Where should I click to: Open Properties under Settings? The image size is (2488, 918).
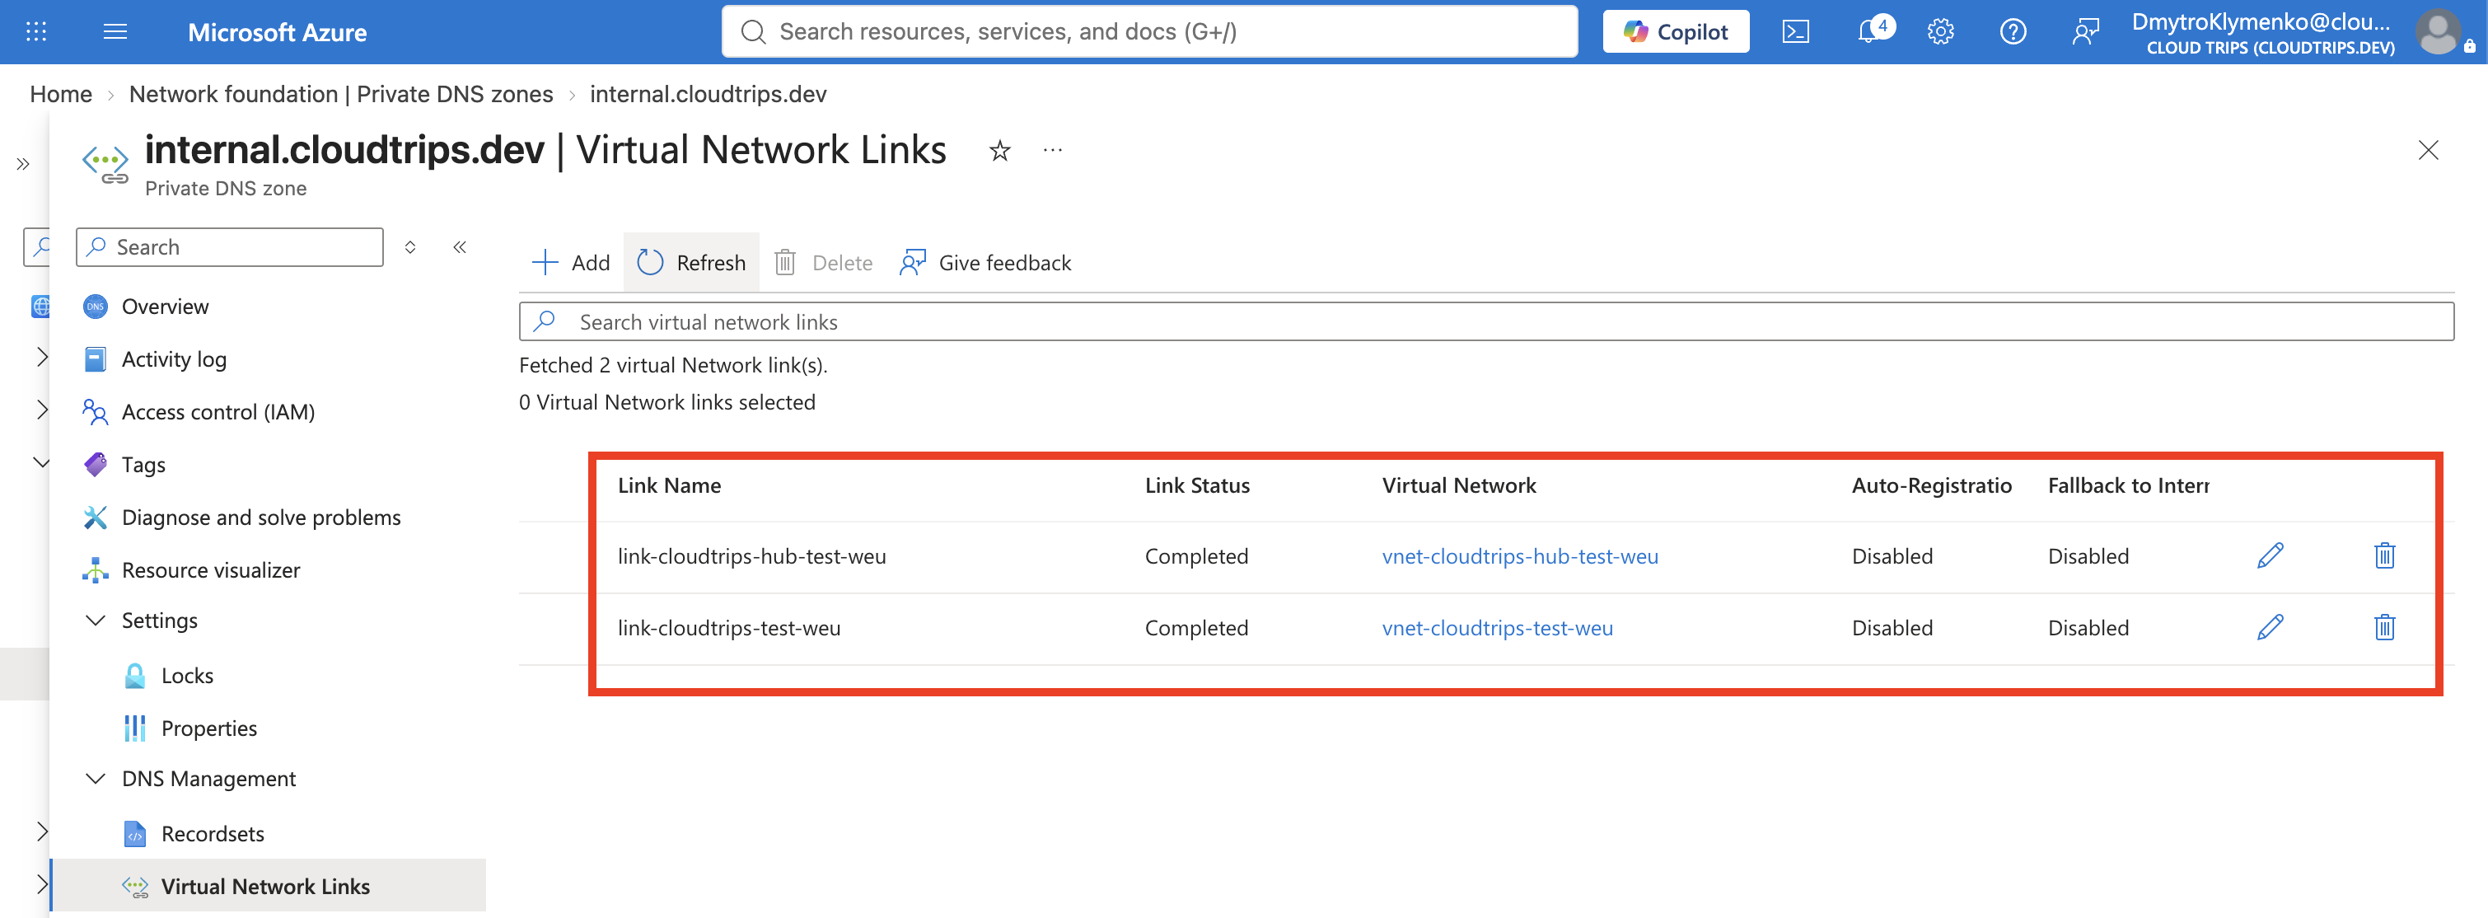point(208,728)
